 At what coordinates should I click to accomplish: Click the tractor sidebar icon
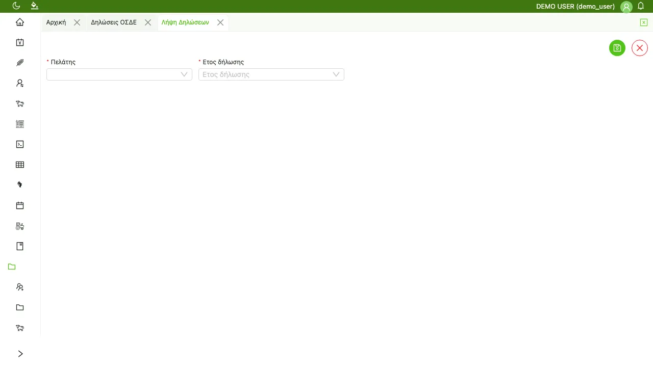pyautogui.click(x=20, y=226)
